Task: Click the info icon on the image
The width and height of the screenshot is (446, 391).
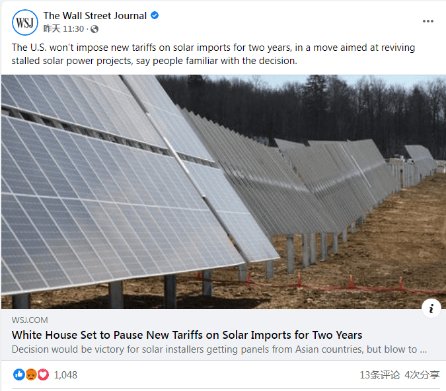Action: [x=431, y=308]
